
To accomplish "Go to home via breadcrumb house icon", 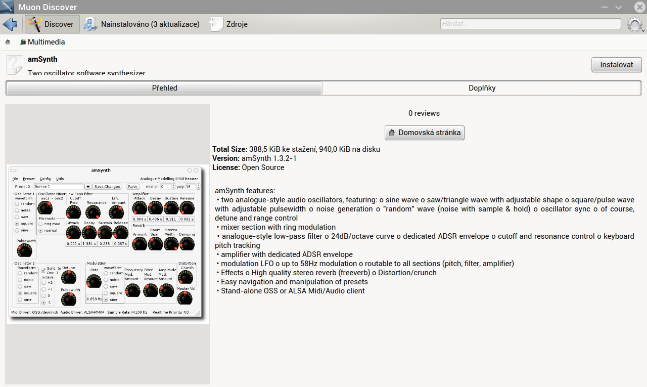I will (8, 42).
